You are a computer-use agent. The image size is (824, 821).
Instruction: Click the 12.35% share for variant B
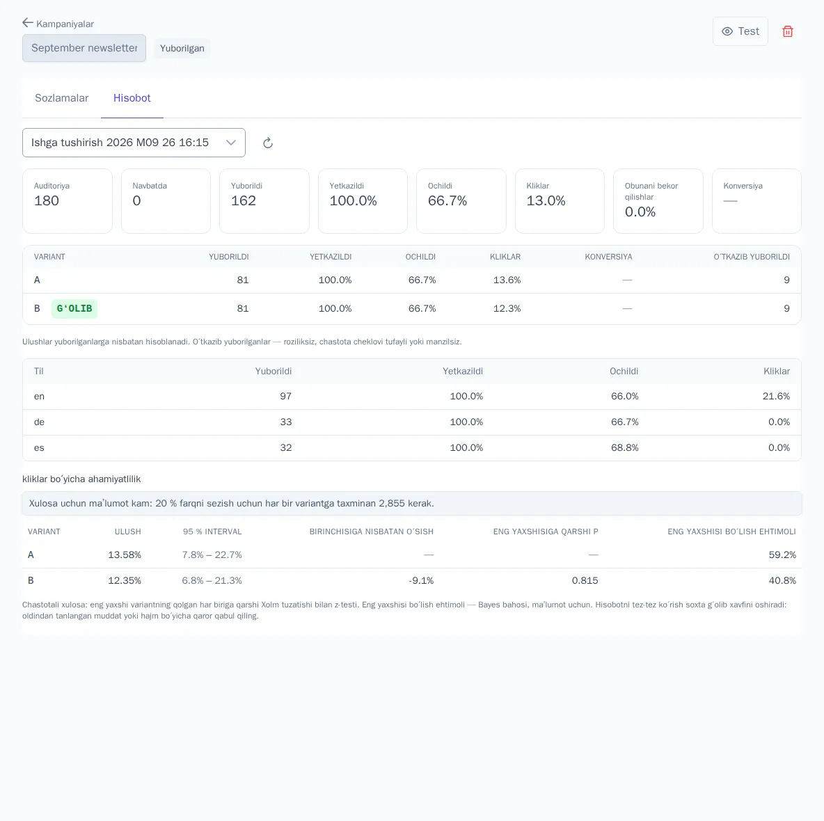tap(125, 580)
